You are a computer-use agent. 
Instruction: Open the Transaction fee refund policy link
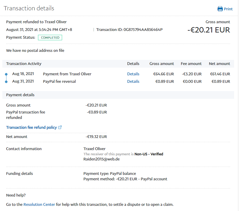31,127
